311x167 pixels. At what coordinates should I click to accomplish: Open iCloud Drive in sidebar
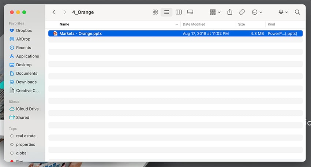[27, 109]
